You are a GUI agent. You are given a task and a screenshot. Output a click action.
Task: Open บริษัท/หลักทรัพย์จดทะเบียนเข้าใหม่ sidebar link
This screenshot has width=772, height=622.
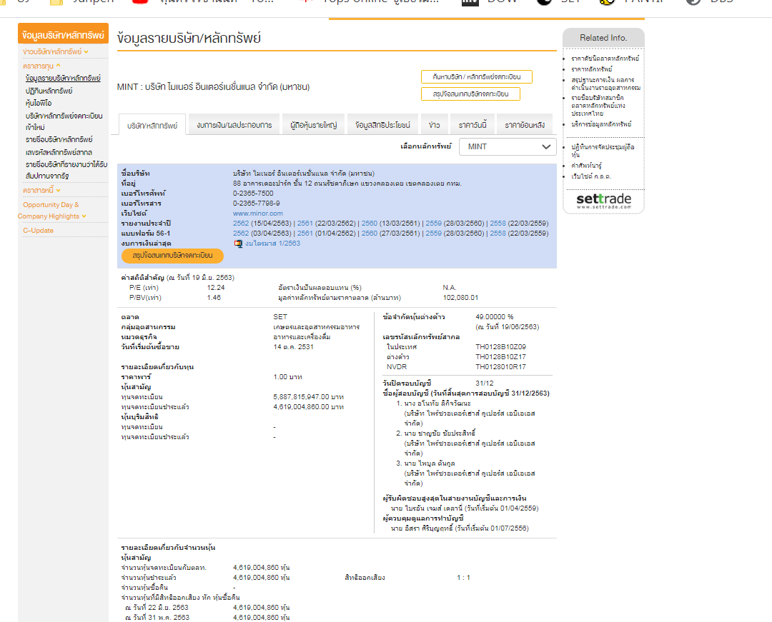pos(64,121)
